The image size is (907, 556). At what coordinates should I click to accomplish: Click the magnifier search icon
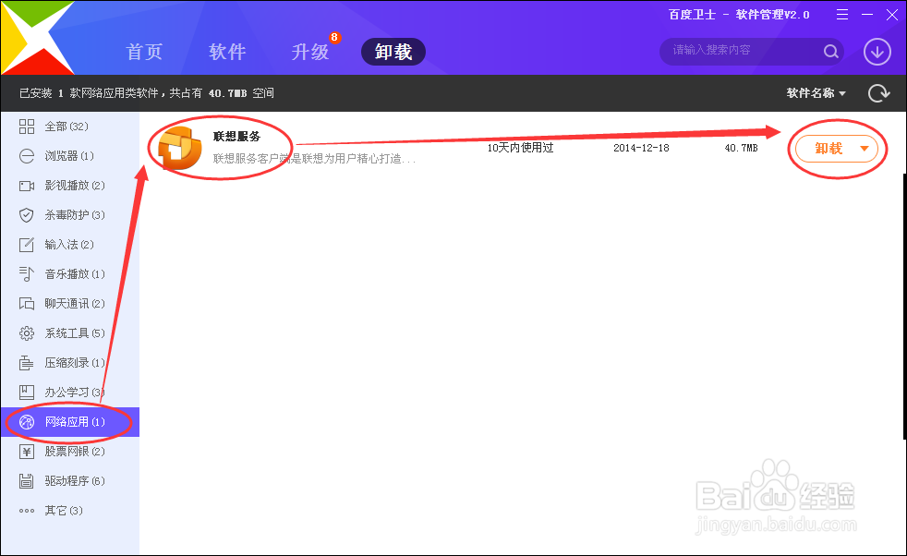point(831,52)
